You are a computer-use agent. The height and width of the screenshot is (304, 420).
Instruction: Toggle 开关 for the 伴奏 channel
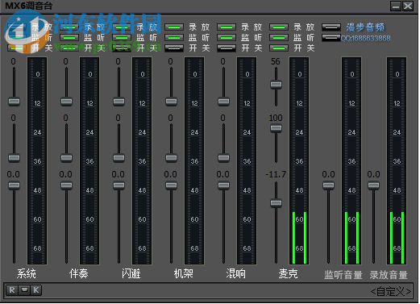pyautogui.click(x=69, y=48)
